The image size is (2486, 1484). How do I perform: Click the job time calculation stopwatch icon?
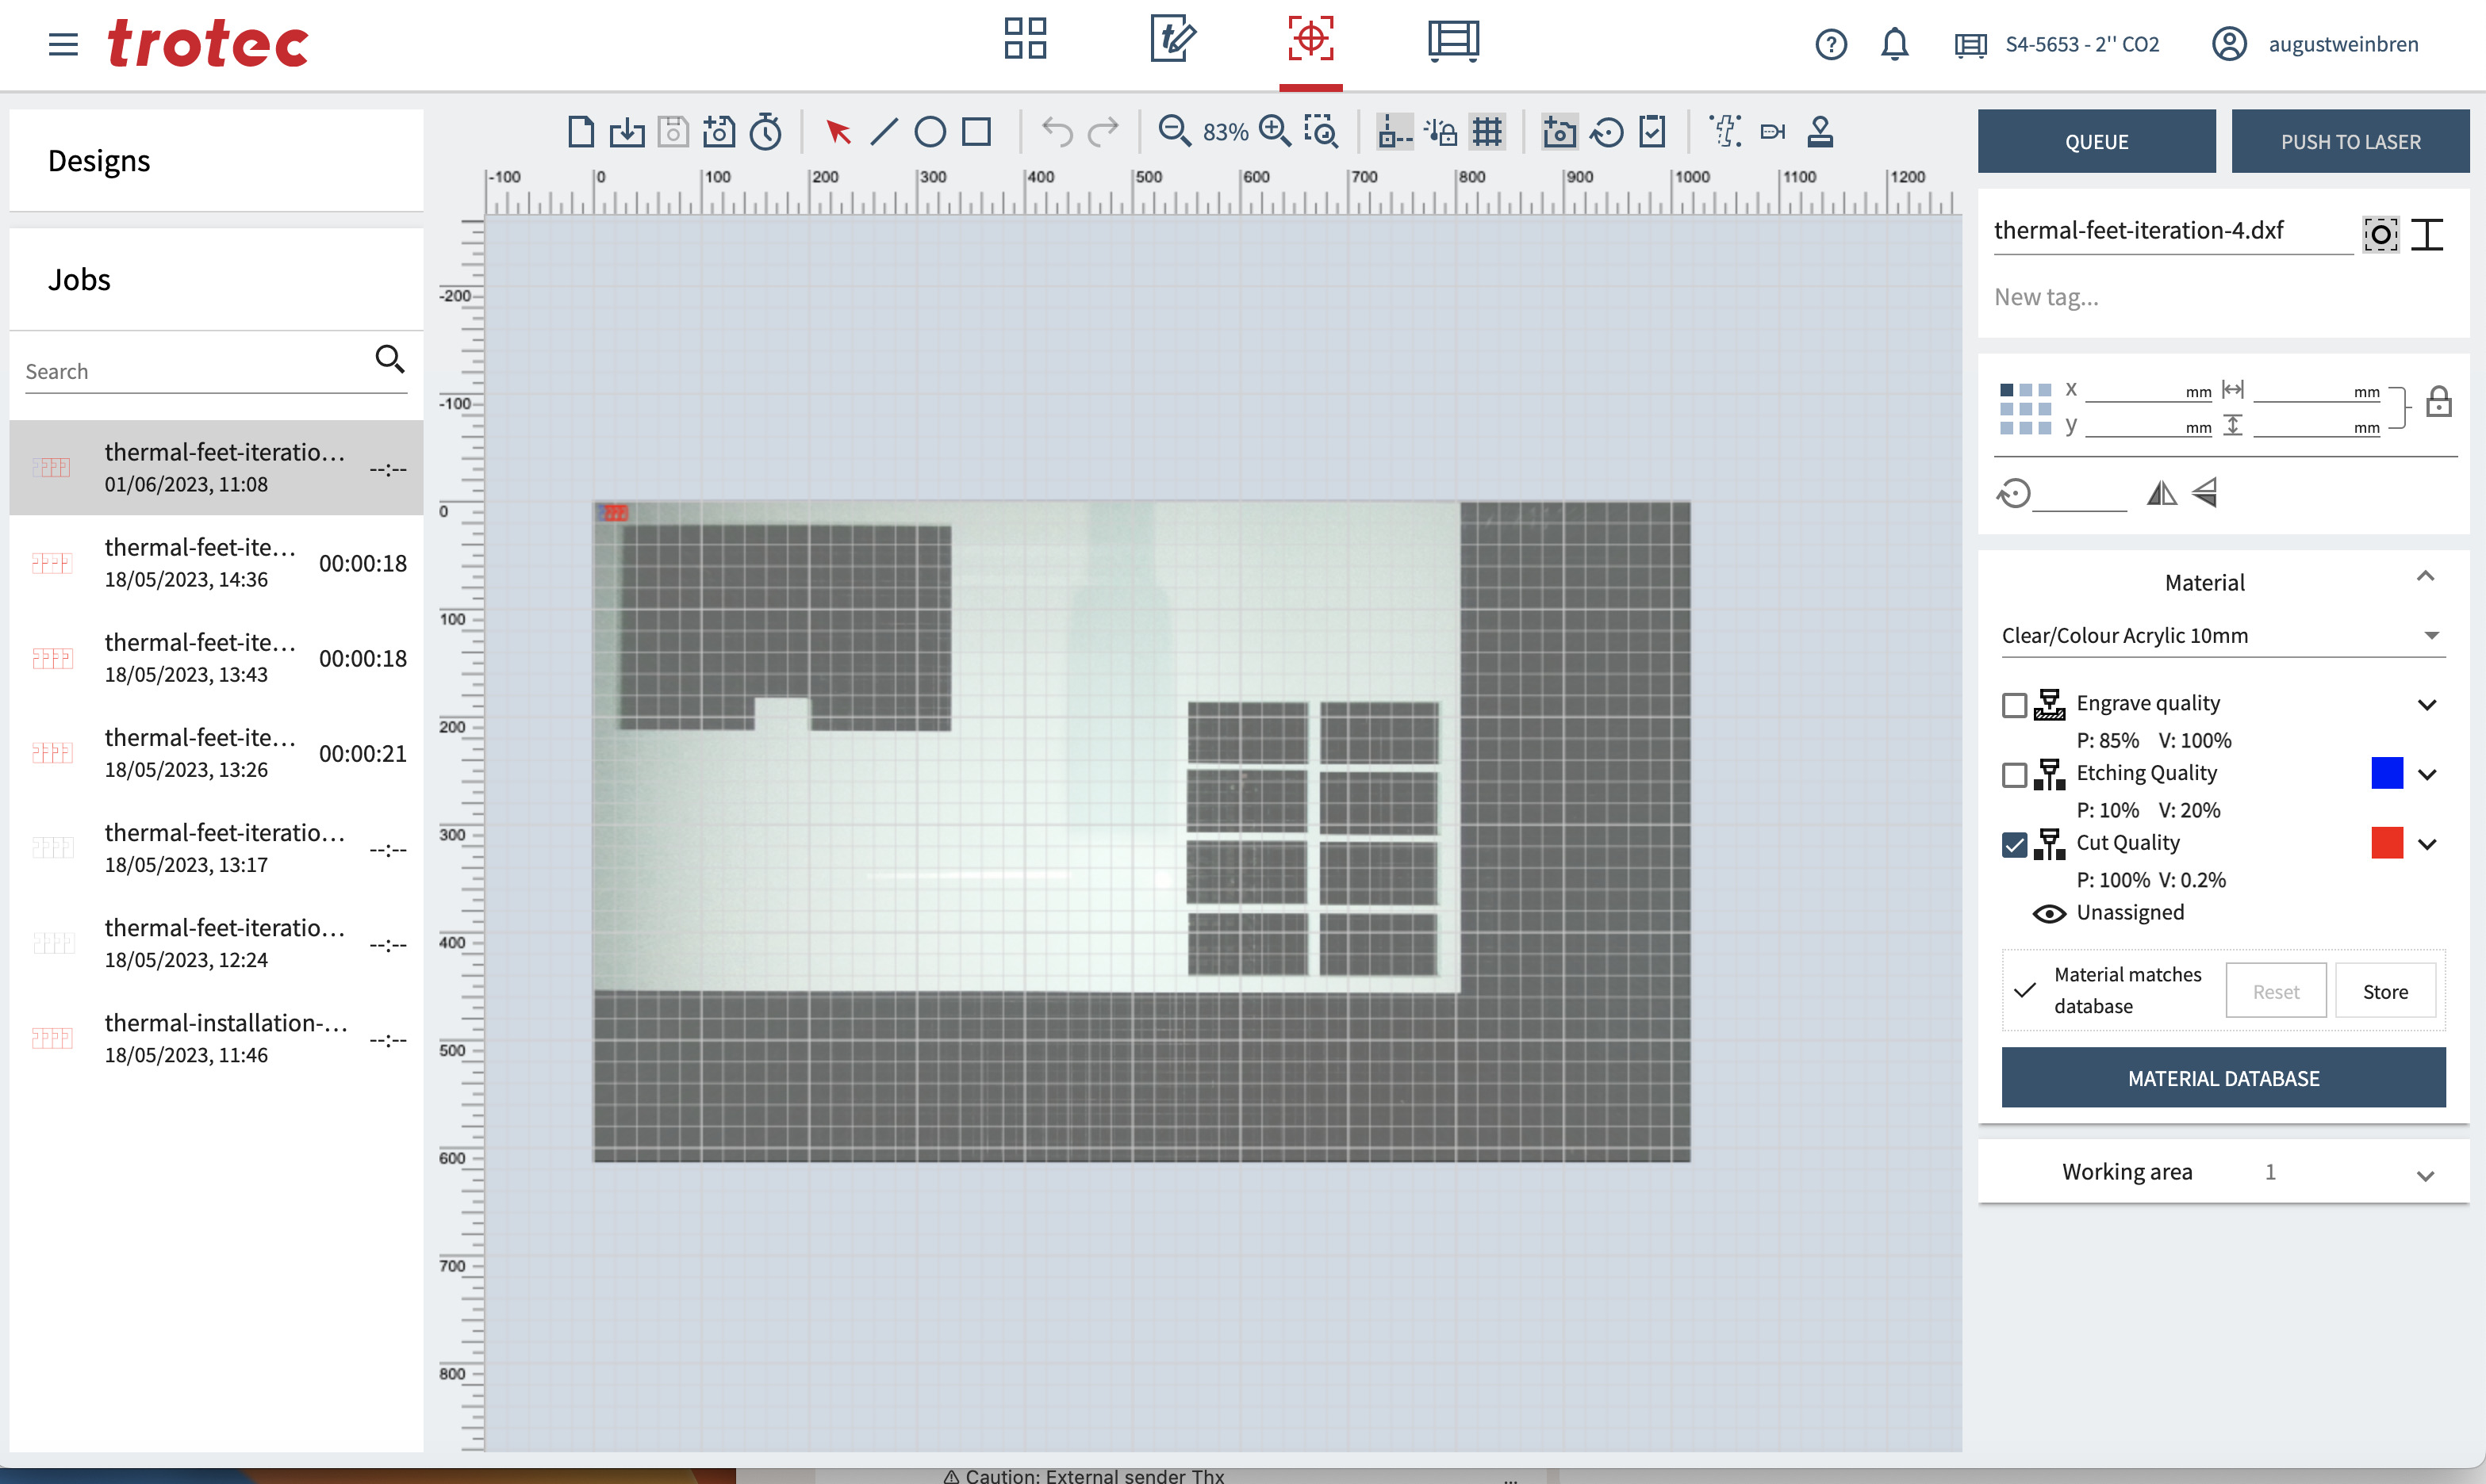pyautogui.click(x=766, y=132)
